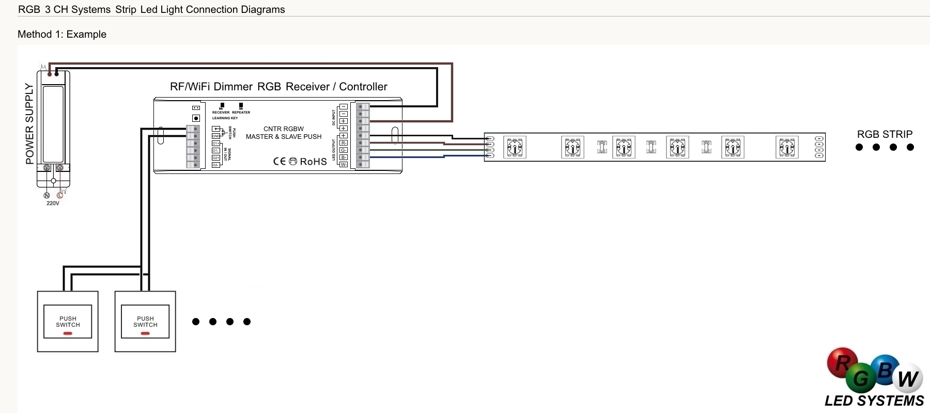Click the D1+ signal terminal label
Image resolution: width=930 pixels, height=413 pixels.
point(216,144)
